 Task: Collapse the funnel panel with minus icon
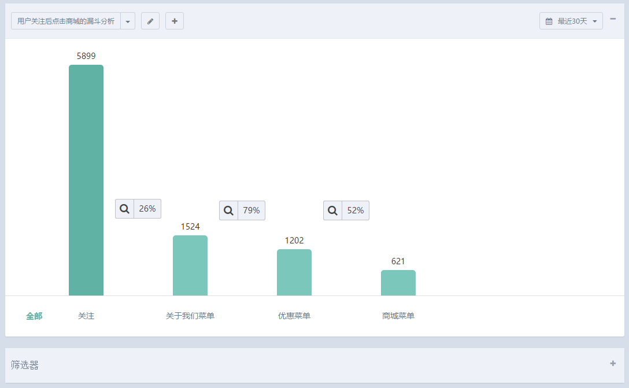pos(613,19)
